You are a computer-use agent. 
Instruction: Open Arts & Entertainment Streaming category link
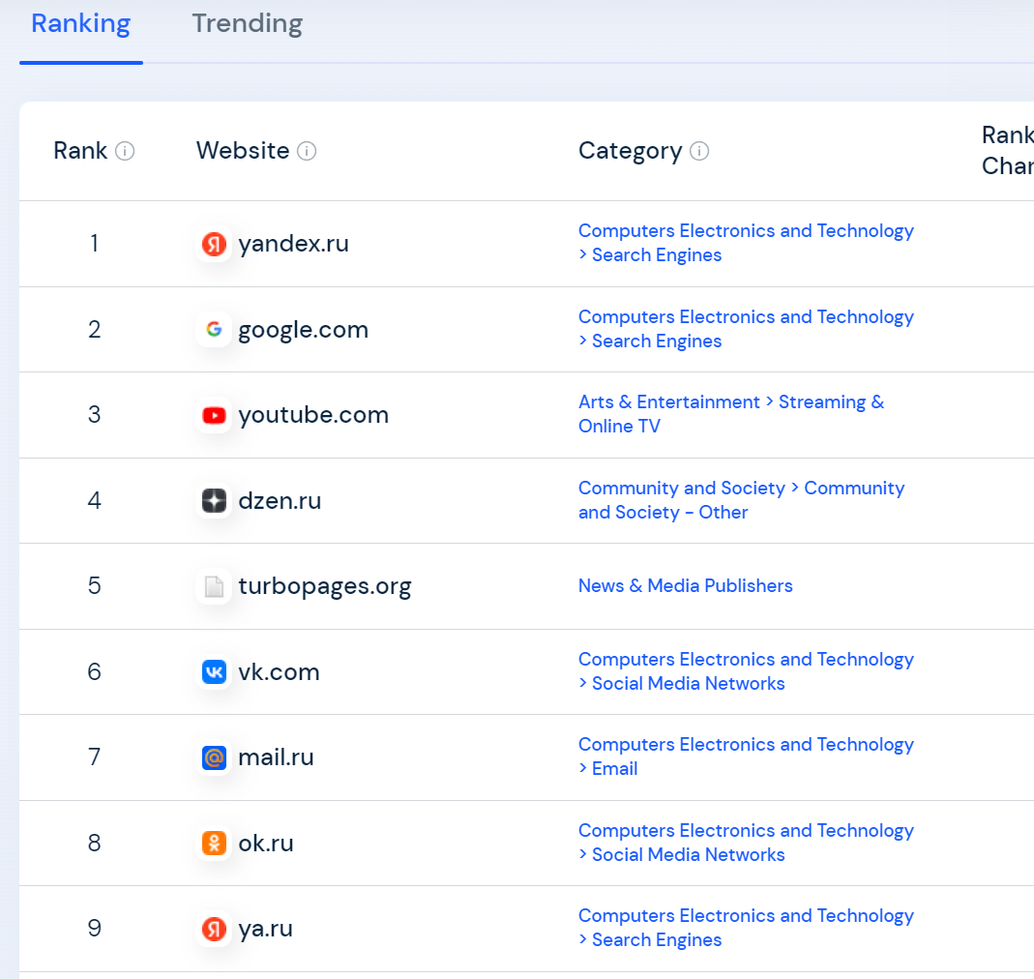point(731,414)
